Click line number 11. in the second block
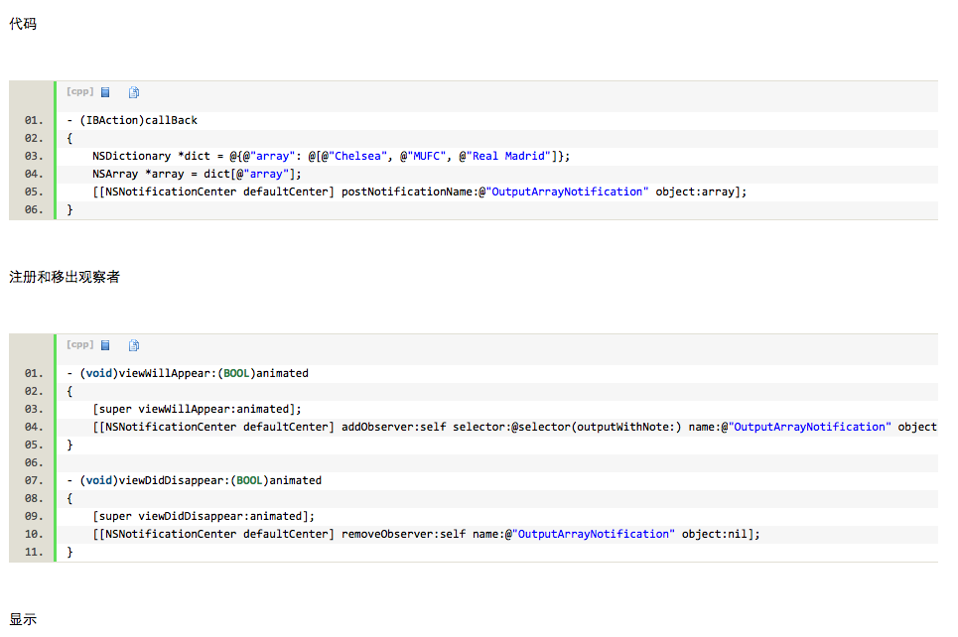This screenshot has height=637, width=958. pyautogui.click(x=34, y=552)
